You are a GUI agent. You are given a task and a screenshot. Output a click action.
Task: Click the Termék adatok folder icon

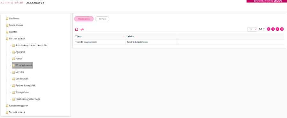coord(7,112)
